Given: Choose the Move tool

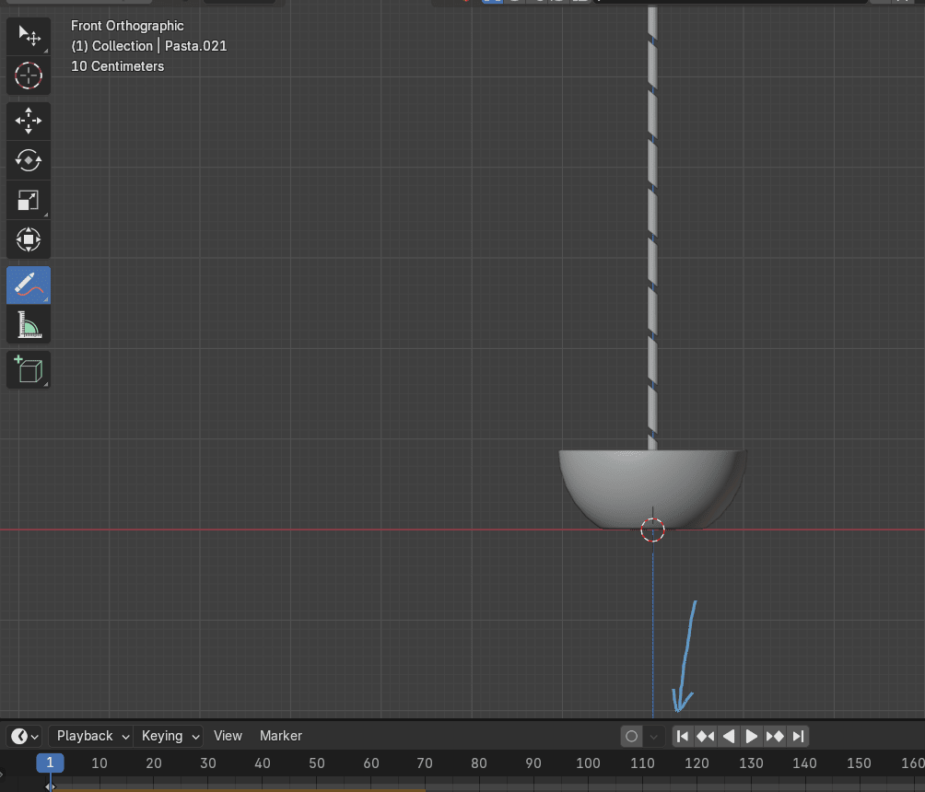Looking at the screenshot, I should 29,121.
